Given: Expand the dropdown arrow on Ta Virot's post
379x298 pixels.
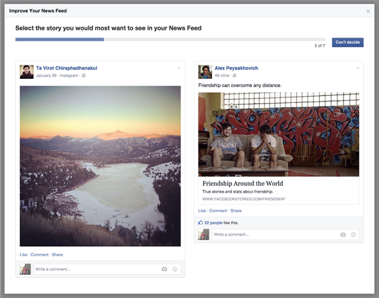Looking at the screenshot, I should 179,68.
